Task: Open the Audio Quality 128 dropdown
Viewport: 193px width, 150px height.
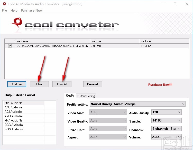Action: pyautogui.click(x=167, y=112)
